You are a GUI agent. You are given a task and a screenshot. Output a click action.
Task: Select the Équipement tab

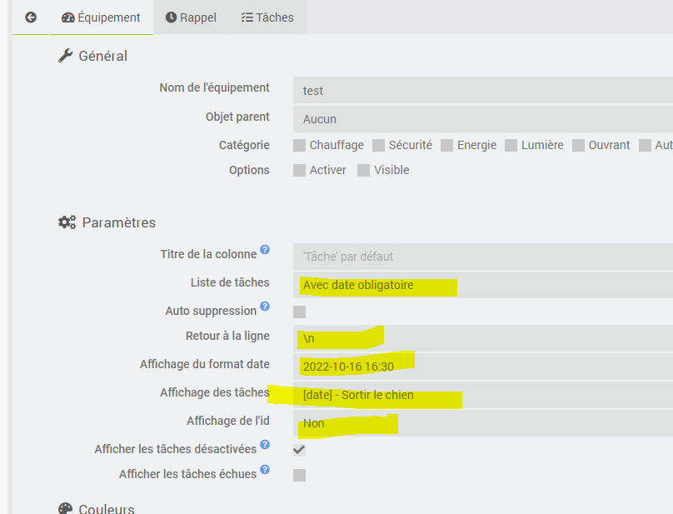pyautogui.click(x=101, y=17)
